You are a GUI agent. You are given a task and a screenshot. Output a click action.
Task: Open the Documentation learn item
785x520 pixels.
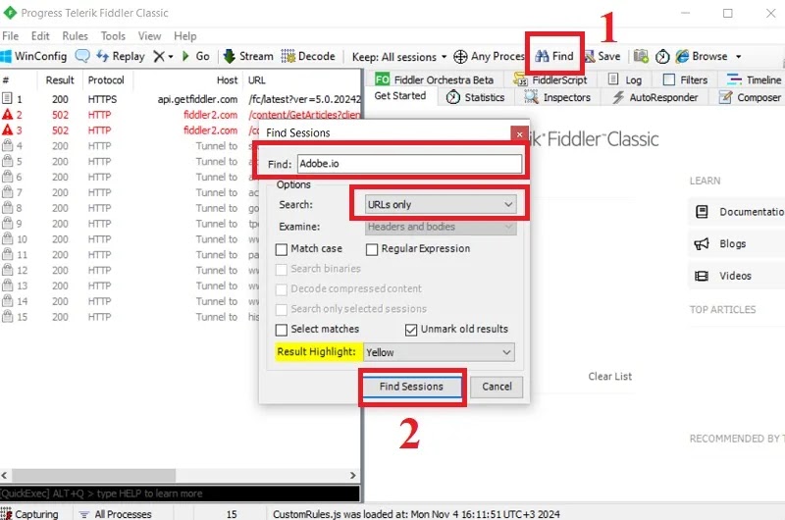point(737,212)
